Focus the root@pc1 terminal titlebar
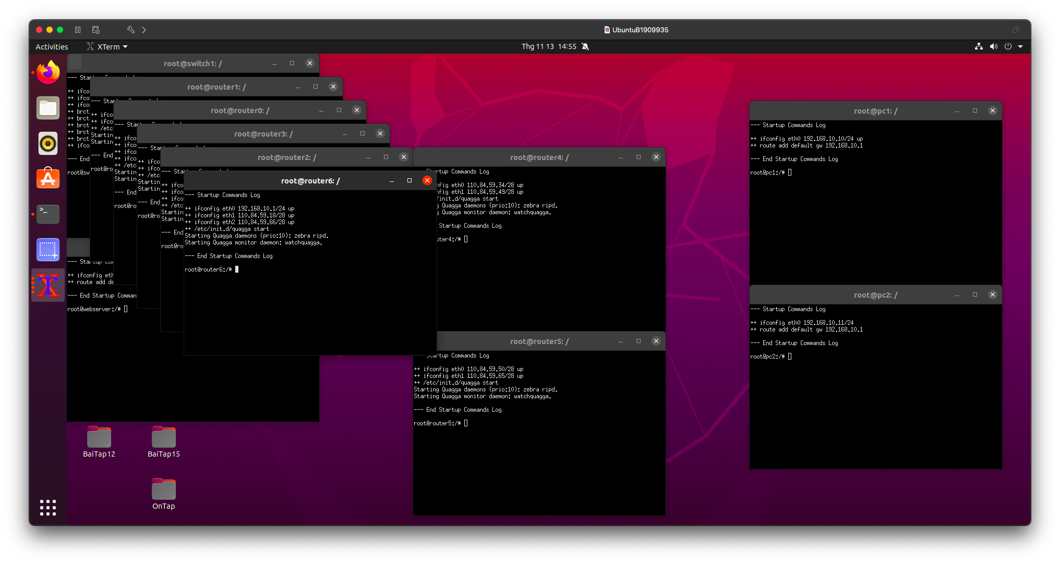 (x=875, y=111)
